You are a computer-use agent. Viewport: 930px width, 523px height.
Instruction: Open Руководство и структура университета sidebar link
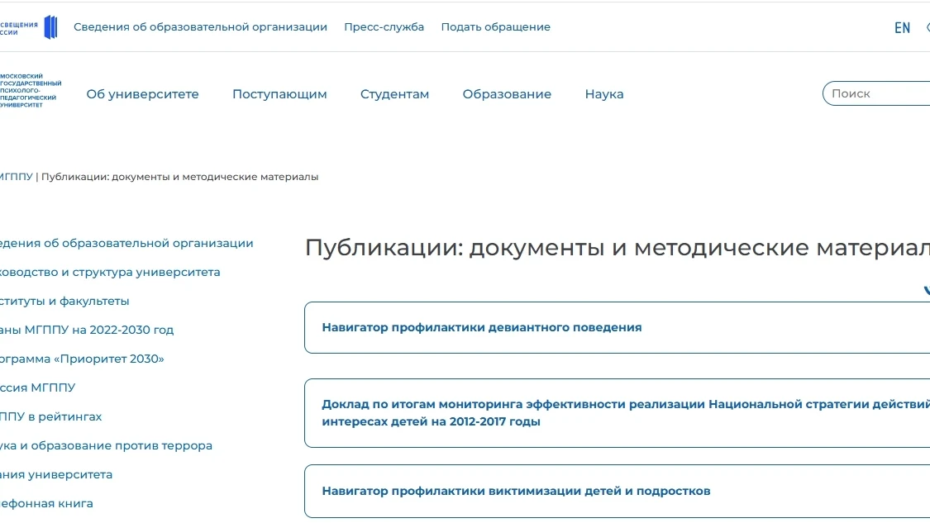coord(110,272)
